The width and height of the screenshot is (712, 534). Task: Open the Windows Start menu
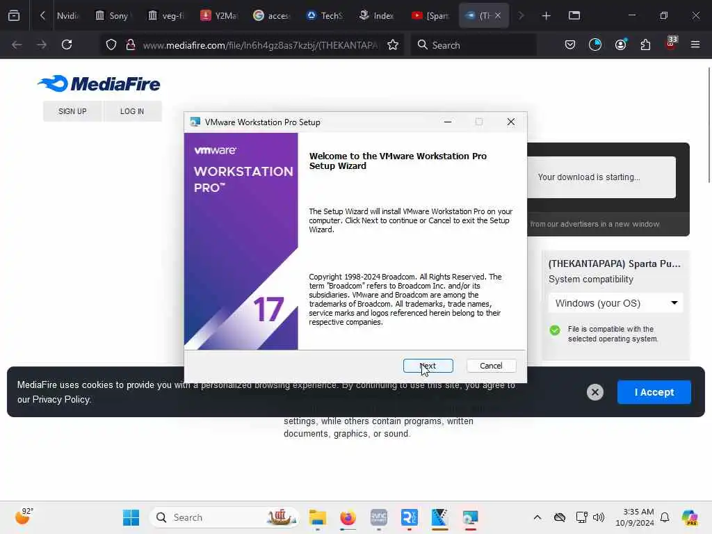coord(131,517)
